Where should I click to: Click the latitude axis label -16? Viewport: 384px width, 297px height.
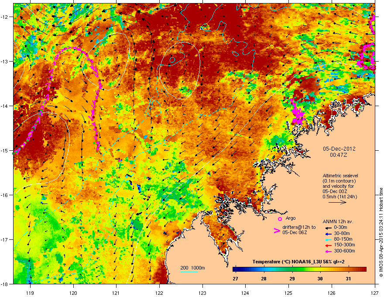[x=4, y=195]
